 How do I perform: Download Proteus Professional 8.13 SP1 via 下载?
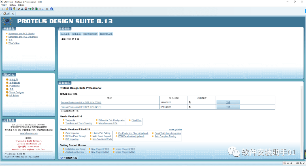[x=228, y=107]
